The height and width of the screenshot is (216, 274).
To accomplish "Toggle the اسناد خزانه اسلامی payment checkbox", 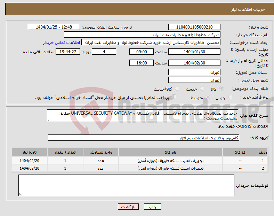I will tap(174, 97).
